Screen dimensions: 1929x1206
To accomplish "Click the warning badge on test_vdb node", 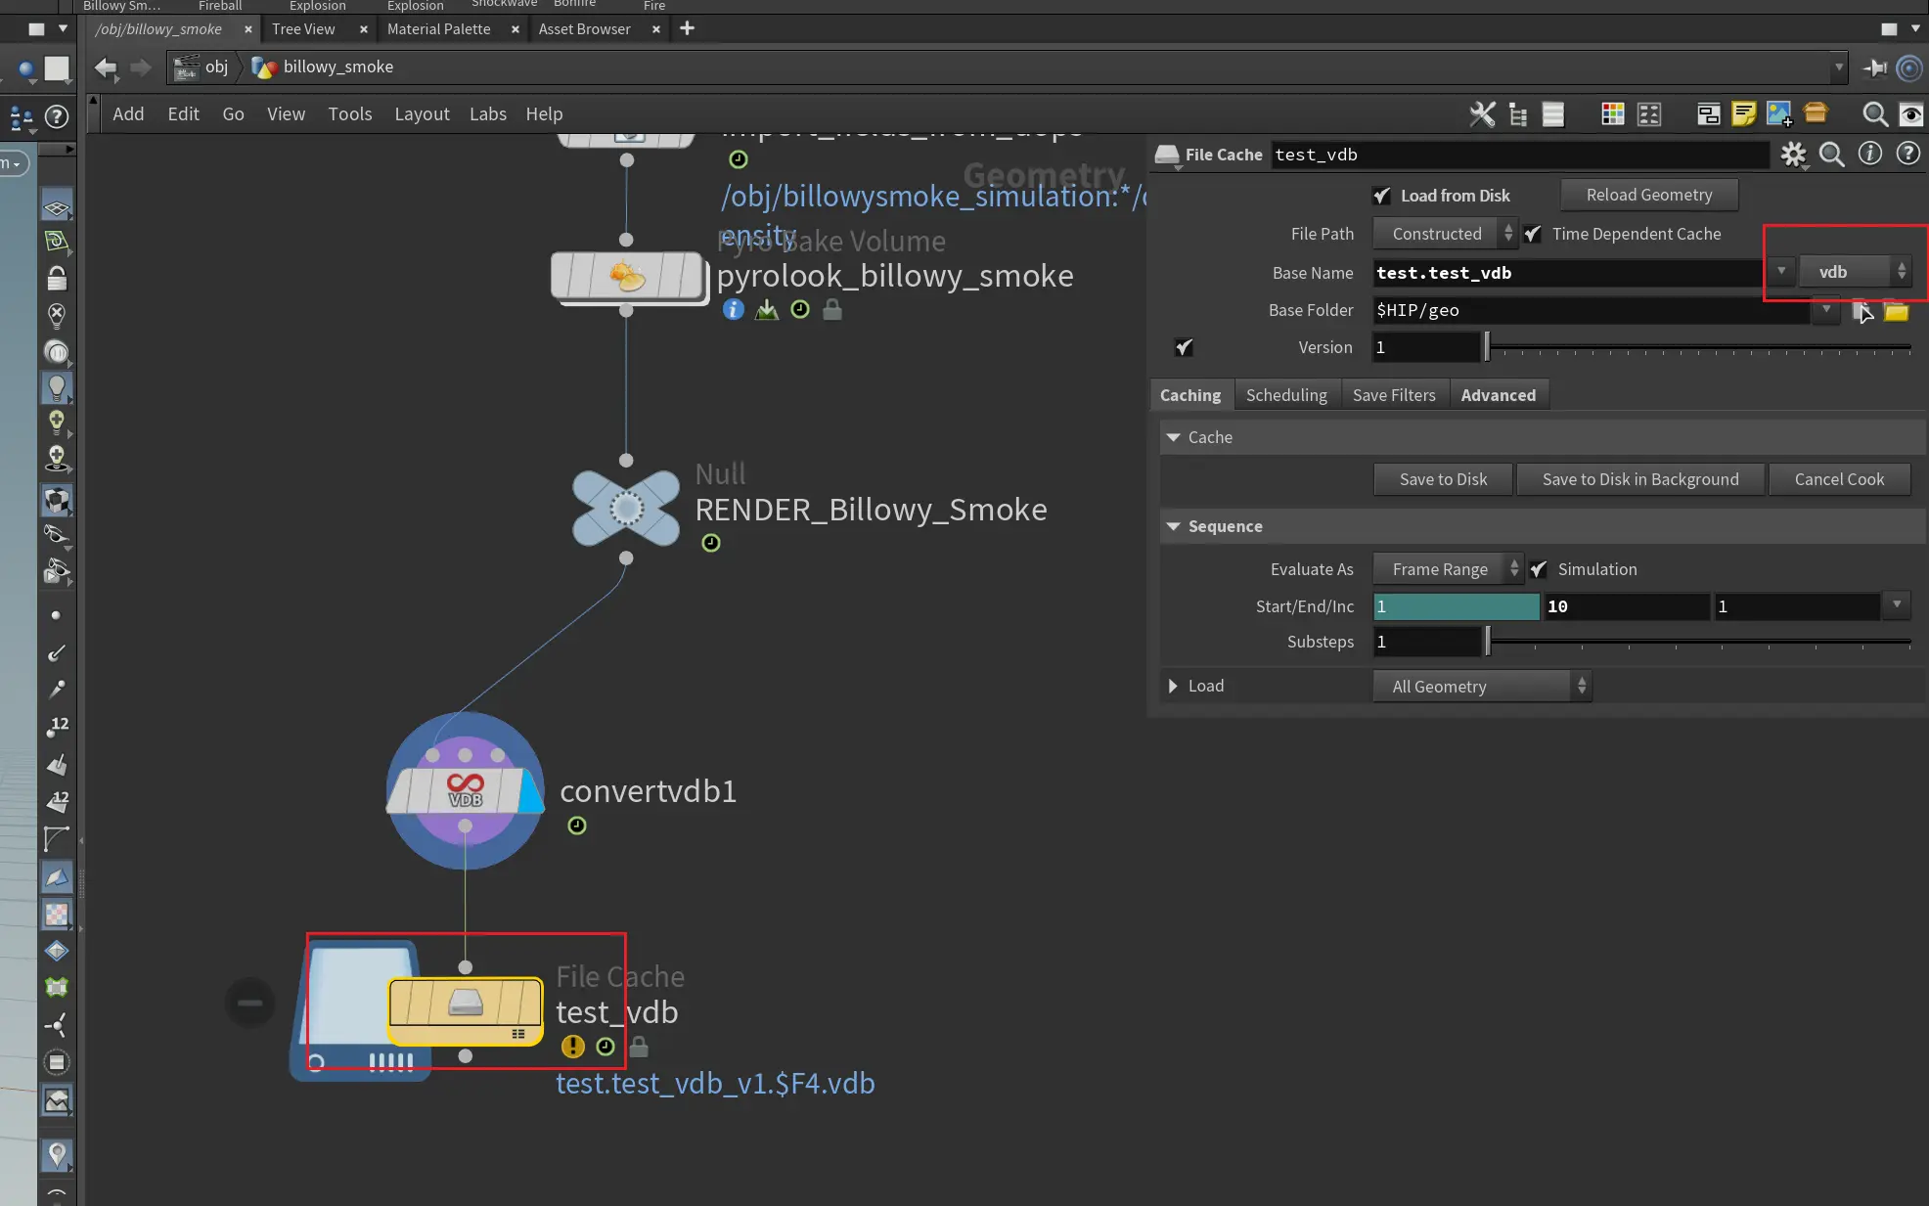I will pyautogui.click(x=572, y=1047).
